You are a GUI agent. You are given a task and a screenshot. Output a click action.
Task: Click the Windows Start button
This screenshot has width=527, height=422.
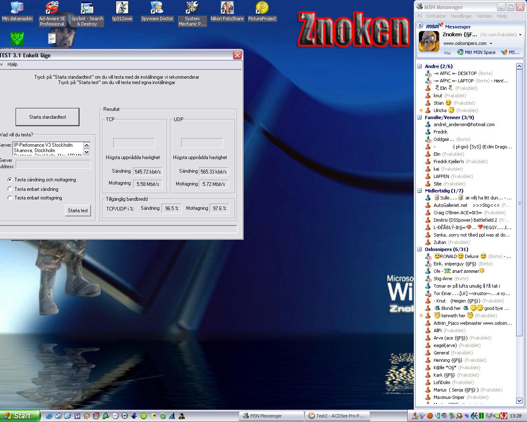pyautogui.click(x=19, y=416)
